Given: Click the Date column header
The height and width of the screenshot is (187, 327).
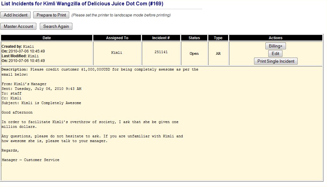Looking at the screenshot, I should 47,38.
